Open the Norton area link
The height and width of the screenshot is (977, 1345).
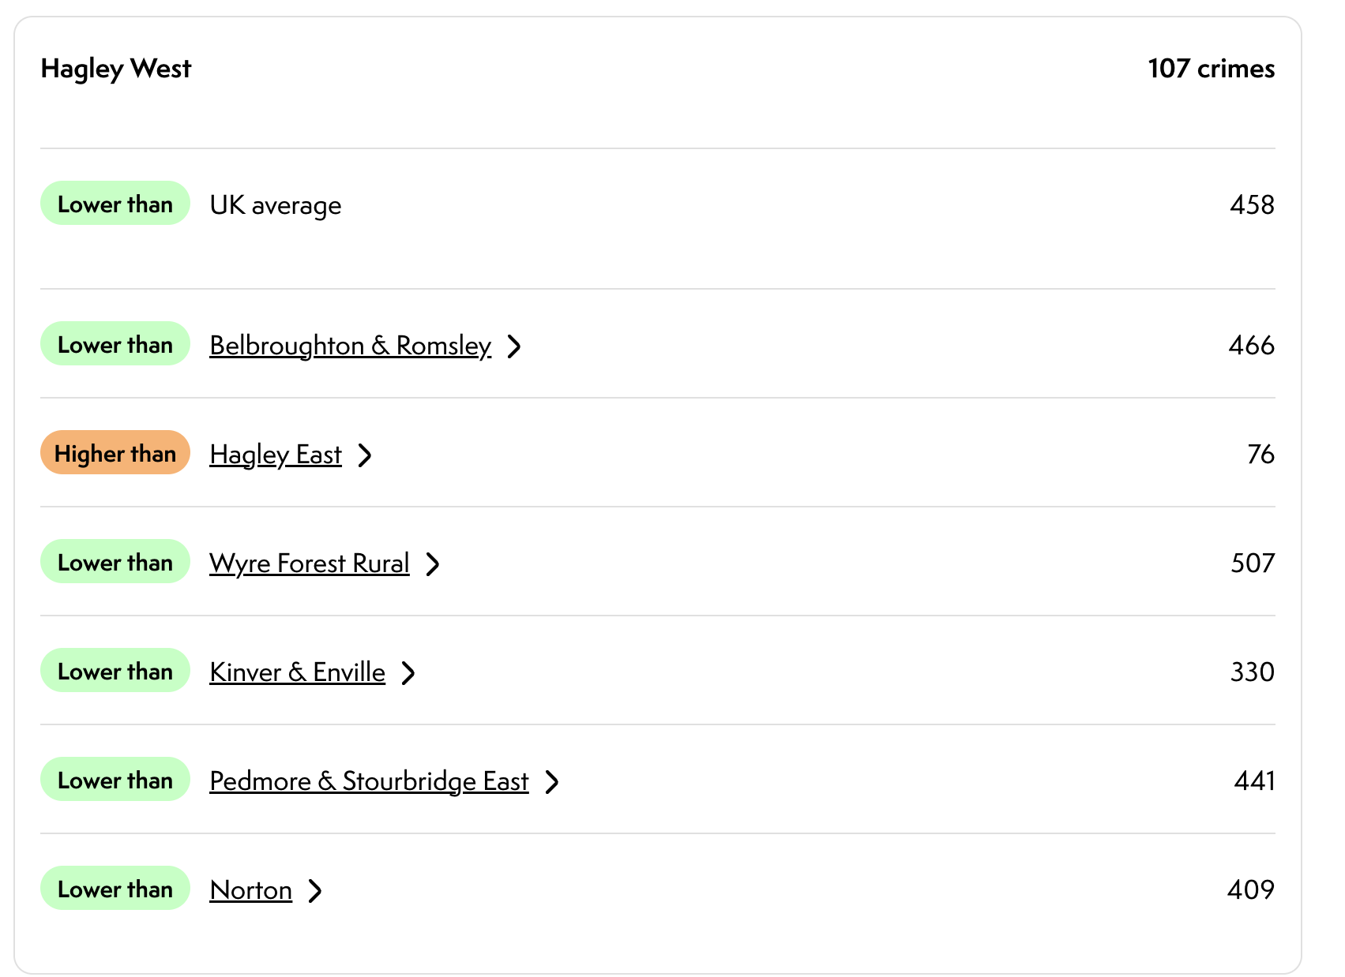point(250,890)
